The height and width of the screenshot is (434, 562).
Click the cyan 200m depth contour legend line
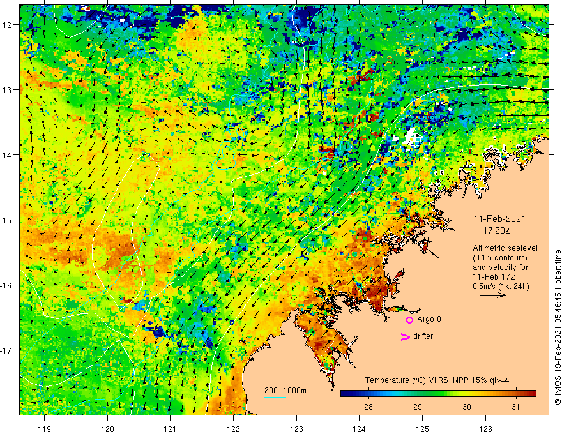click(x=275, y=398)
